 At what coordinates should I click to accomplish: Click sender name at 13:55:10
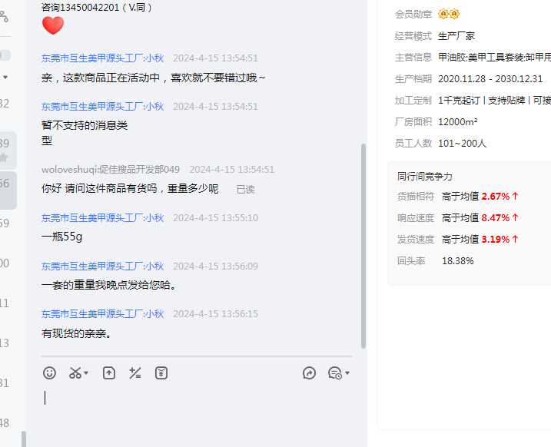point(103,217)
